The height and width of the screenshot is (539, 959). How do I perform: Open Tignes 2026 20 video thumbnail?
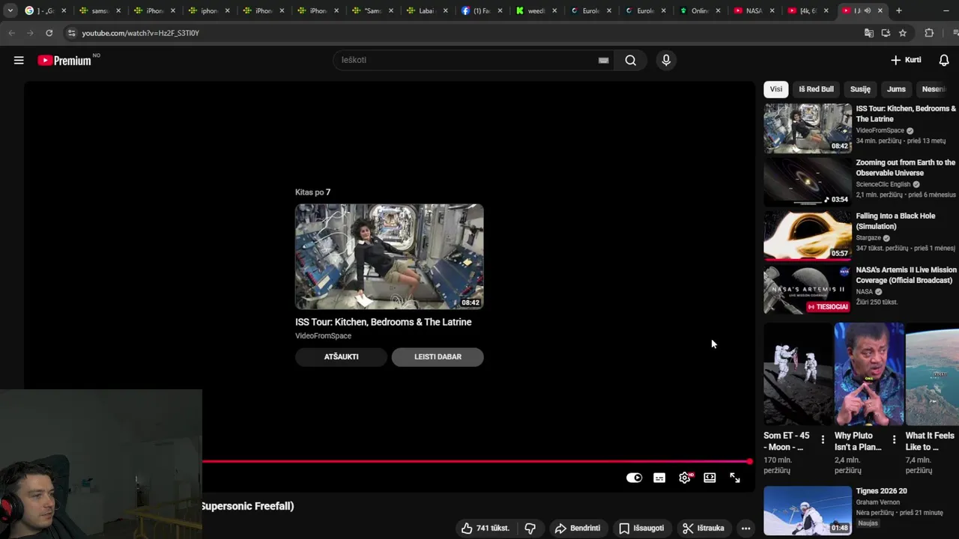point(808,511)
